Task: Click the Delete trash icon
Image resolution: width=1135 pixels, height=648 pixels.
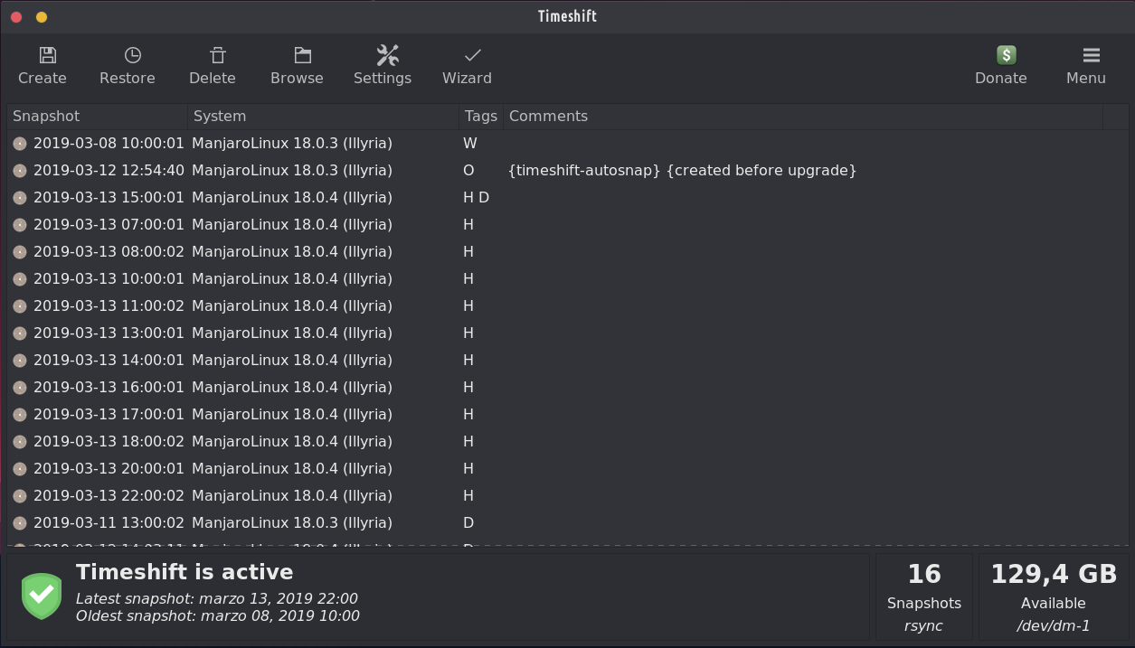Action: tap(218, 56)
